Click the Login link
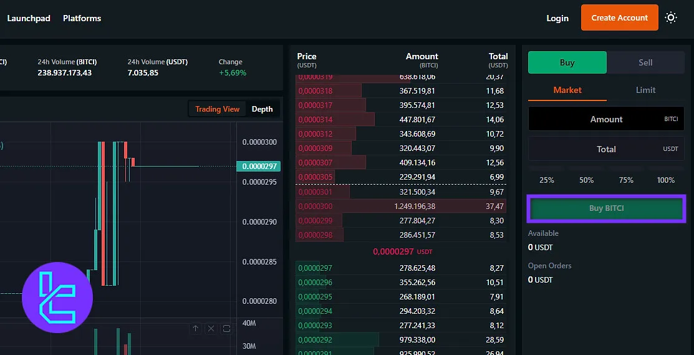Viewport: 694px width, 355px height. (557, 18)
